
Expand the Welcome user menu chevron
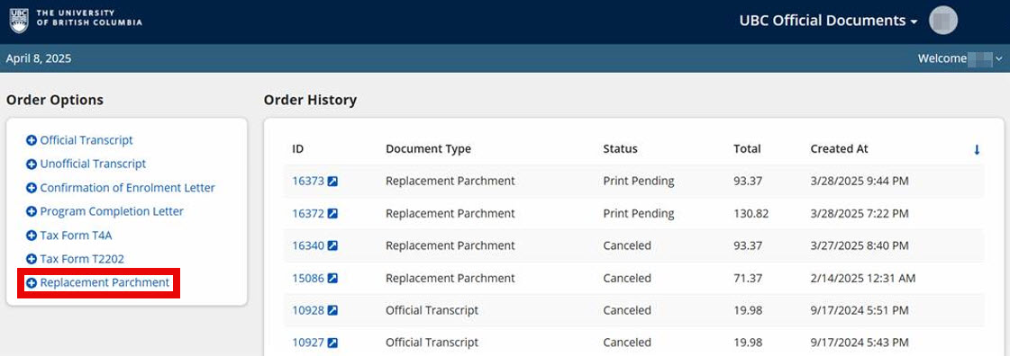click(999, 58)
